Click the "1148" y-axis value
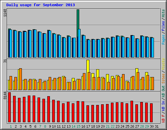The image size is (167, 130). 5,13
